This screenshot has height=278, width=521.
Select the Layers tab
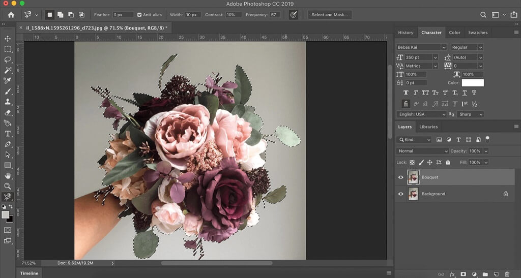pos(404,127)
